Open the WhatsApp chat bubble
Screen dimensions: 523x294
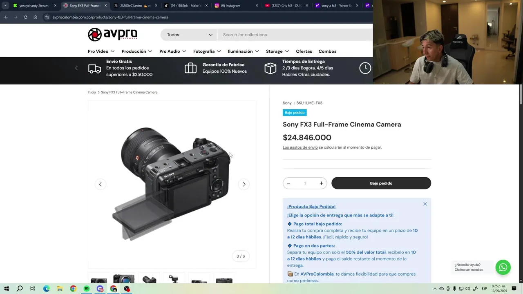coord(503,267)
